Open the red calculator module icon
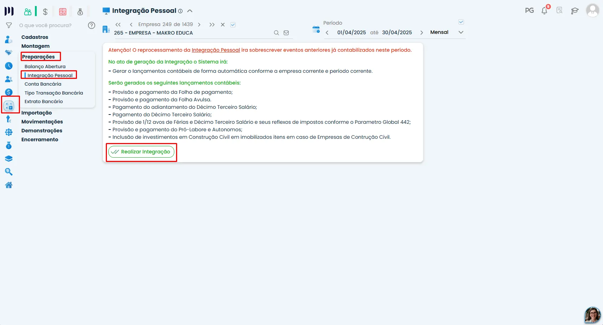 point(63,12)
